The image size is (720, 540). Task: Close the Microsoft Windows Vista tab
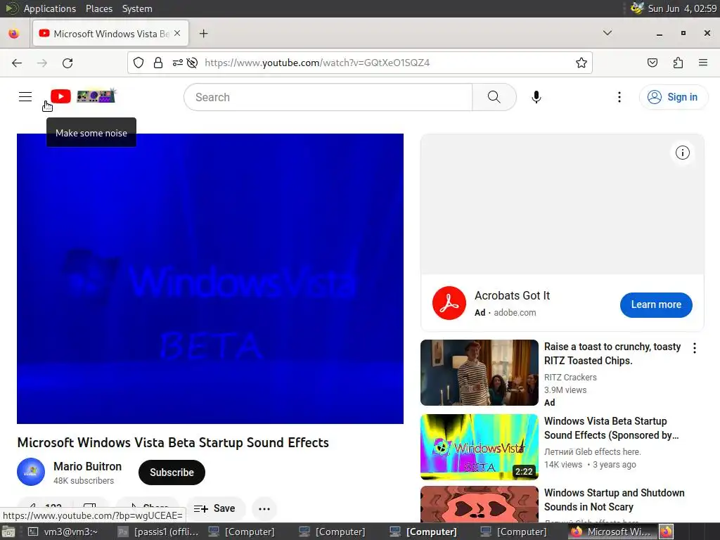pyautogui.click(x=177, y=34)
